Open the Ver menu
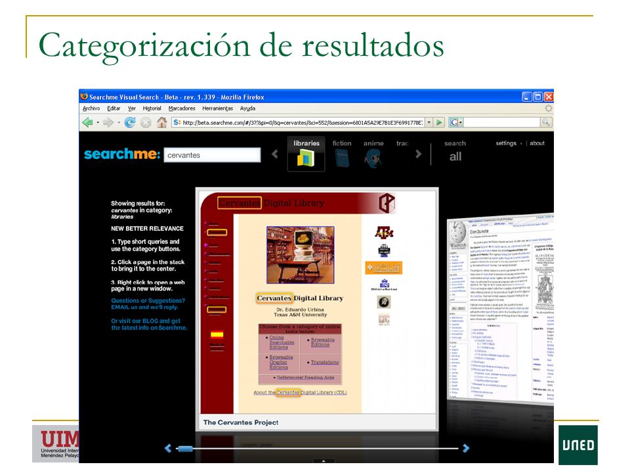630x473 pixels. [132, 108]
